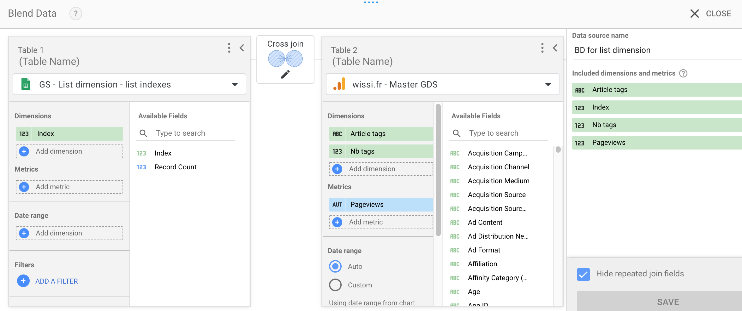742x311 pixels.
Task: Click ABC type icon beside Age
Action: tap(455, 292)
